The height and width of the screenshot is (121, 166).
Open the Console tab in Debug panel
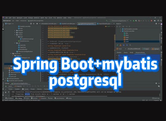click(25, 89)
